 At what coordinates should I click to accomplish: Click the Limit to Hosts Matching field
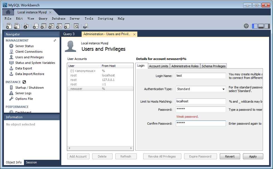tap(201, 101)
